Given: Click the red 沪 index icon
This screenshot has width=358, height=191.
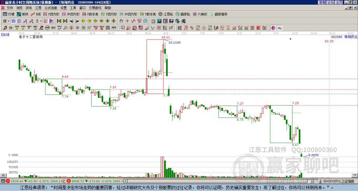Looking at the screenshot, I should tap(8, 181).
